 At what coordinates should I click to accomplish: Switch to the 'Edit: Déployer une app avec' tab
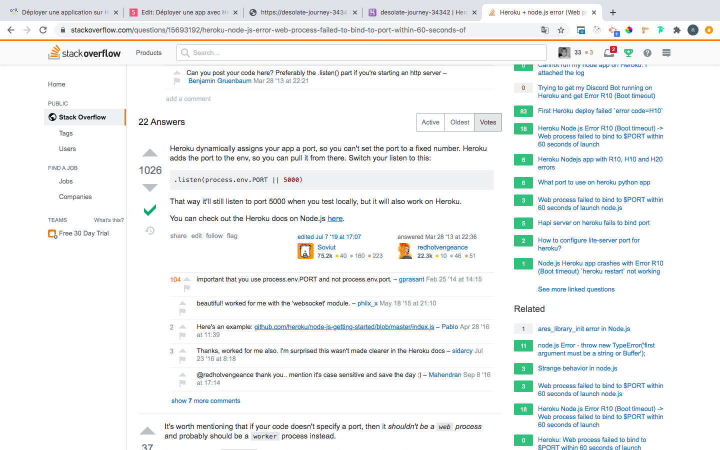click(x=182, y=12)
